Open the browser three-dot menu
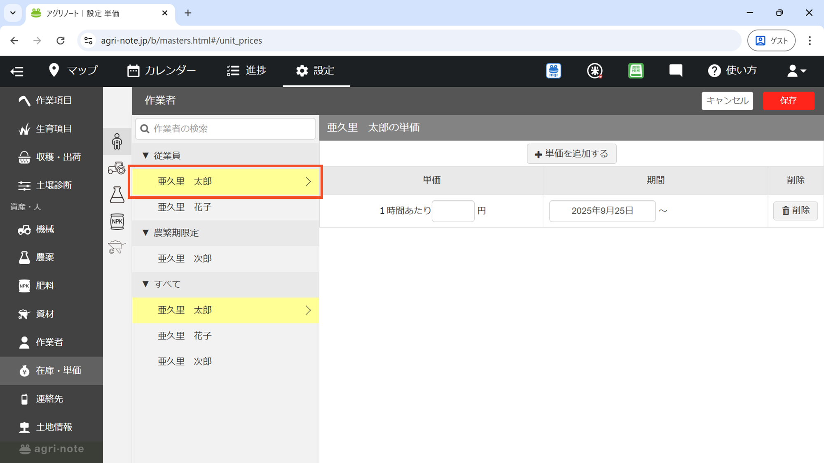824x463 pixels. pos(810,40)
